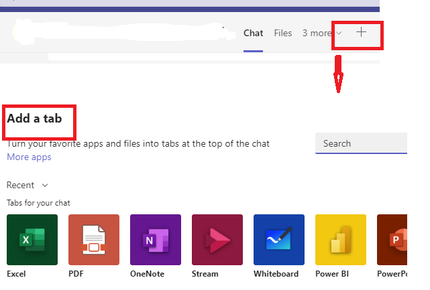Select the Whiteboard app tile
The height and width of the screenshot is (290, 430).
pyautogui.click(x=279, y=240)
